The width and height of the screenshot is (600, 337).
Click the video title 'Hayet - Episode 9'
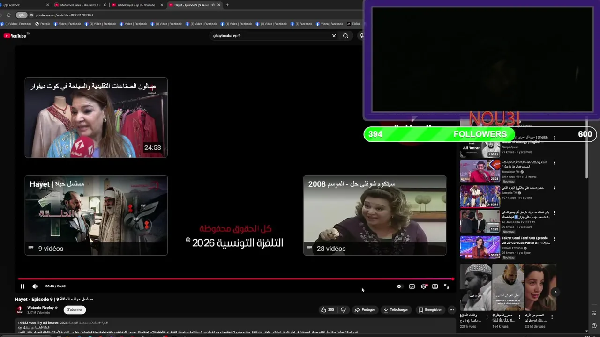[54, 300]
